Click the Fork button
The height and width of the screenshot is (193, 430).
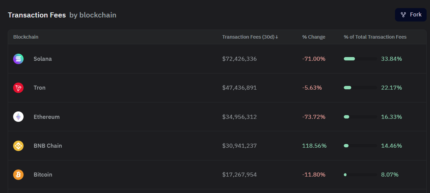pyautogui.click(x=411, y=15)
